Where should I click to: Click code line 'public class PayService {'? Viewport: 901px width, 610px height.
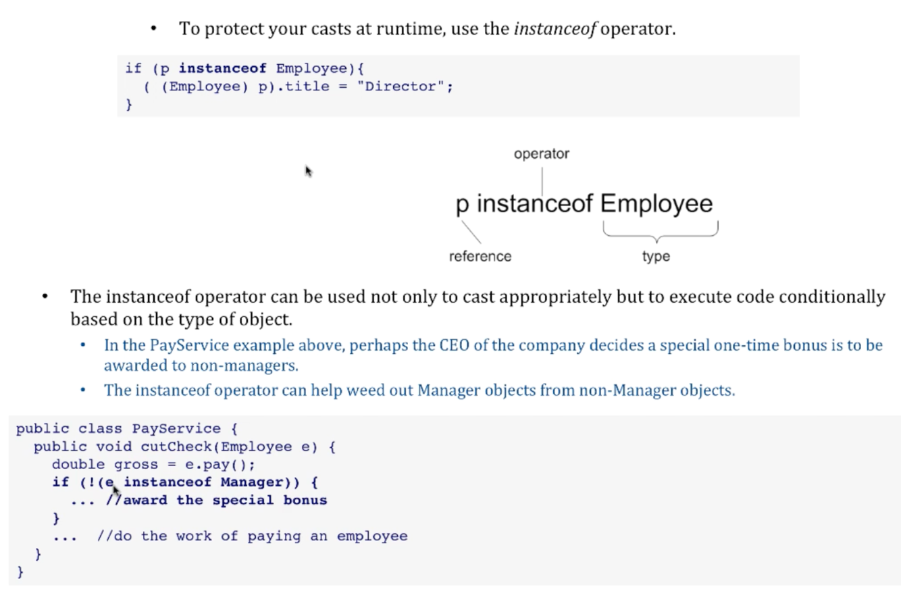click(127, 429)
